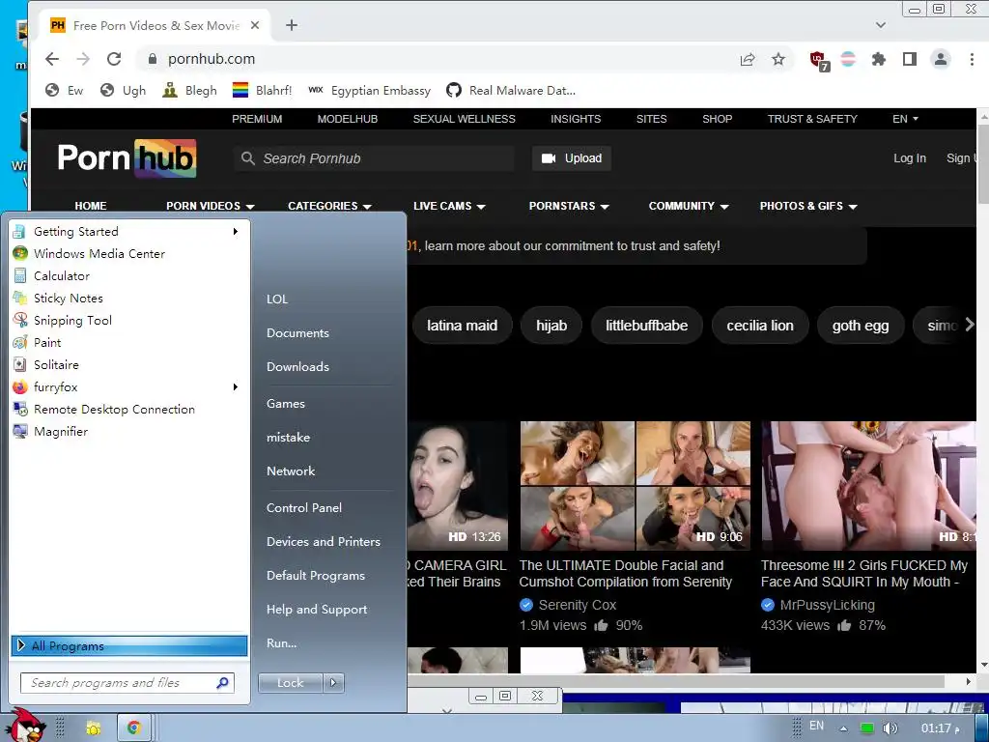Click the site search box
The width and height of the screenshot is (989, 742).
374,158
